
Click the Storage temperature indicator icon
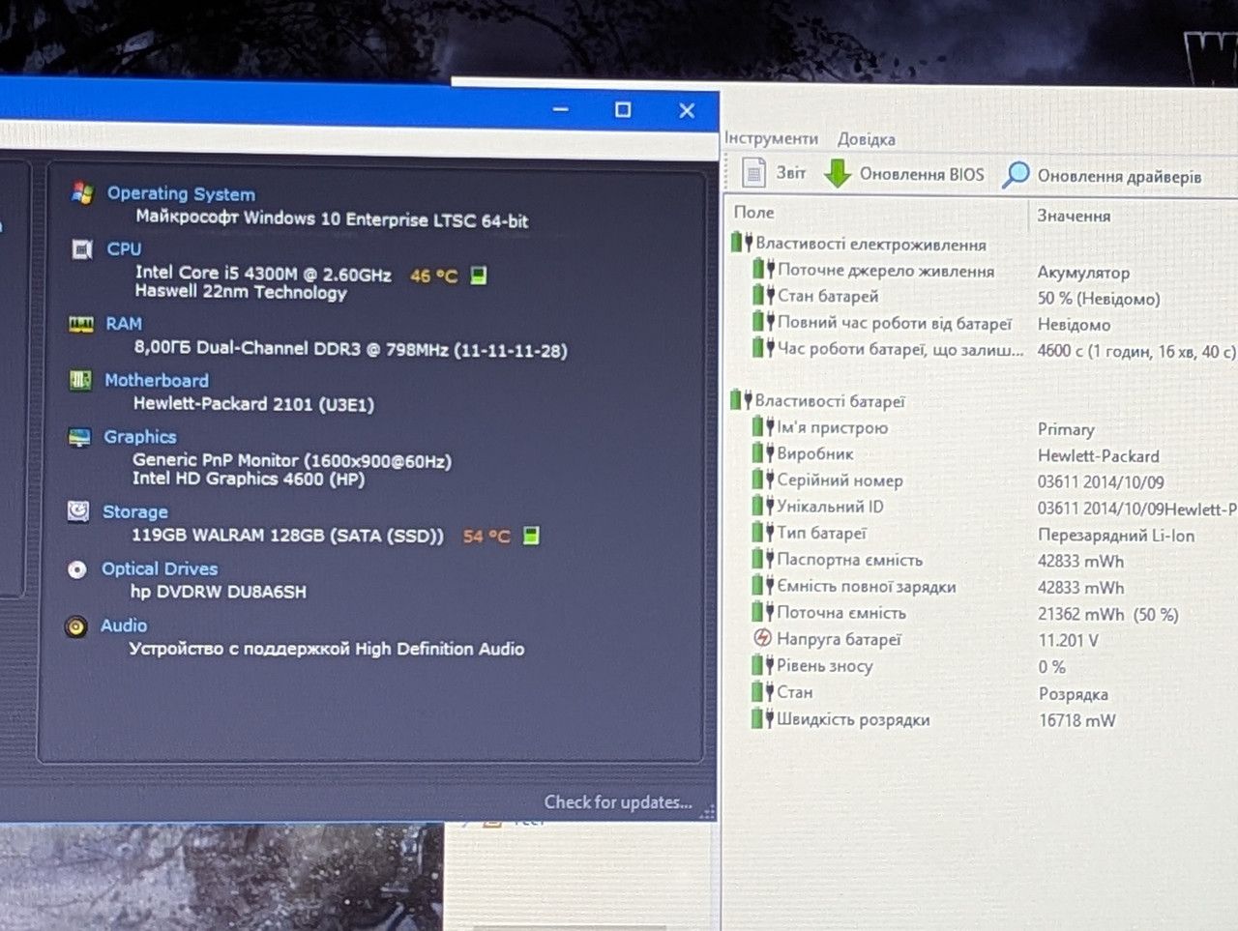(x=531, y=535)
